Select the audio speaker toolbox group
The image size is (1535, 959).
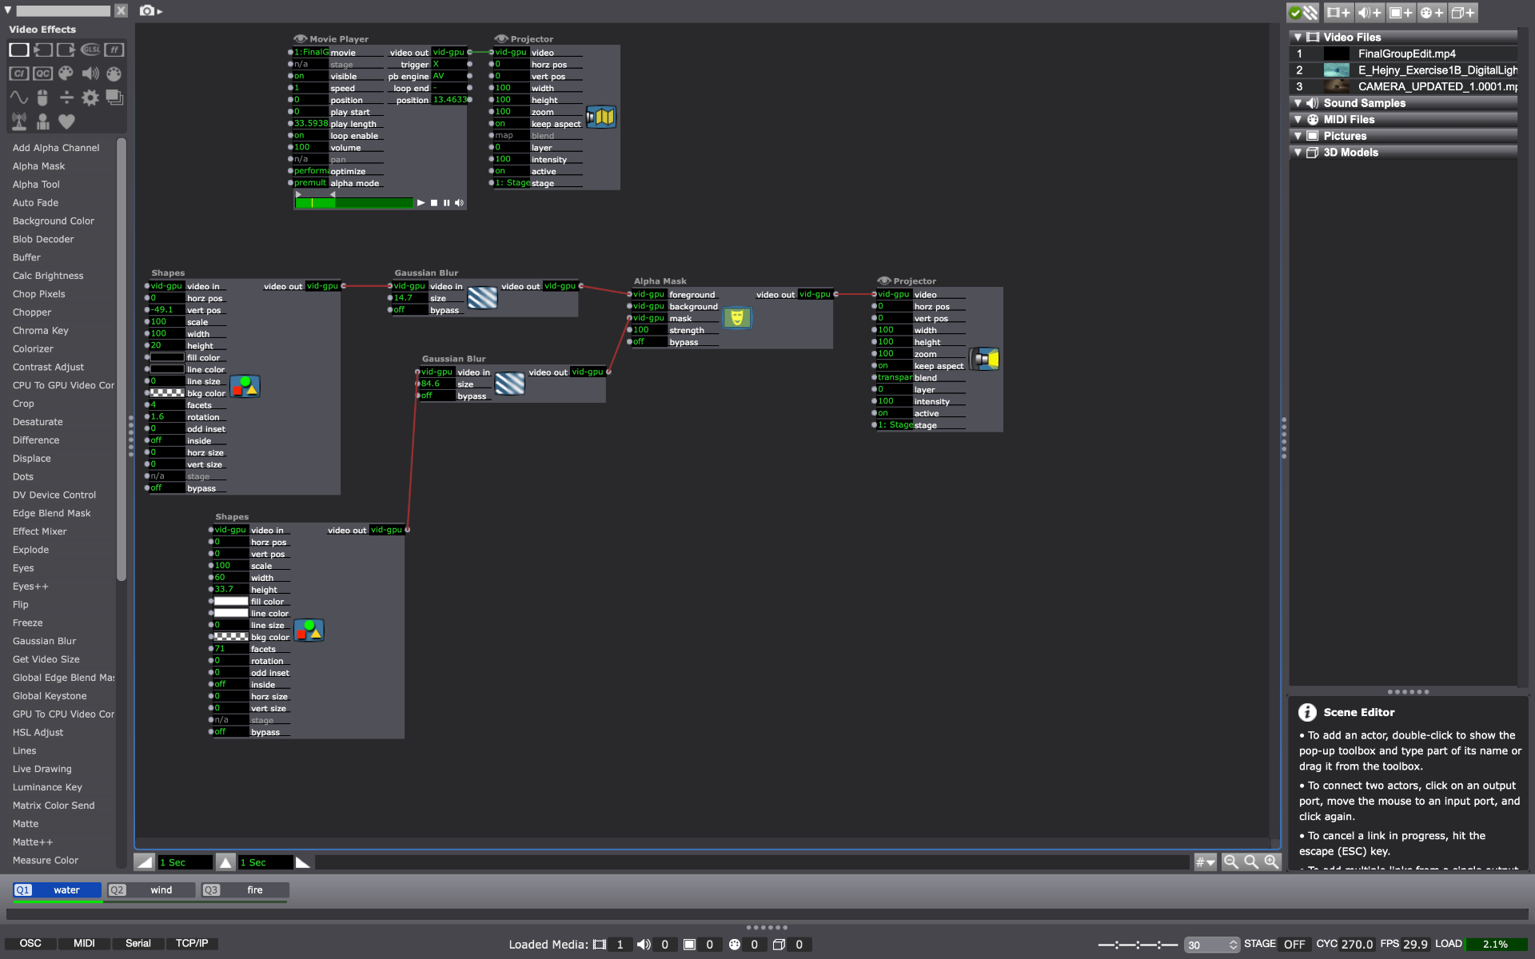point(90,74)
